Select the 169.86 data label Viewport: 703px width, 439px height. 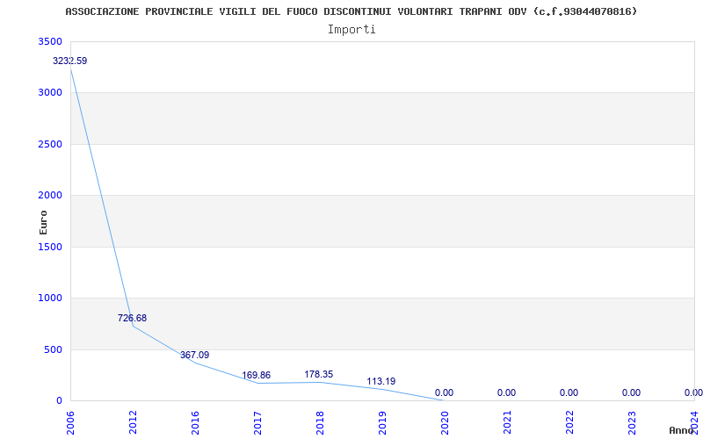tap(257, 376)
